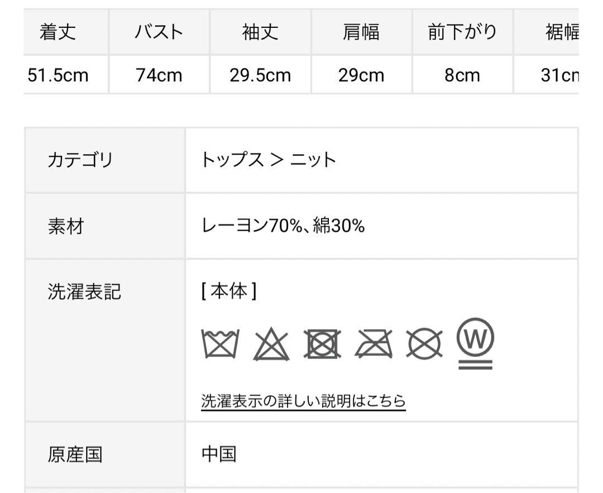
Task: Click the [ 本体 ] label
Action: tap(229, 291)
